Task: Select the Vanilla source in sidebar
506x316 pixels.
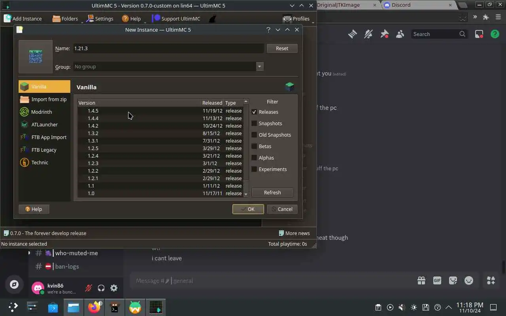Action: pos(44,87)
